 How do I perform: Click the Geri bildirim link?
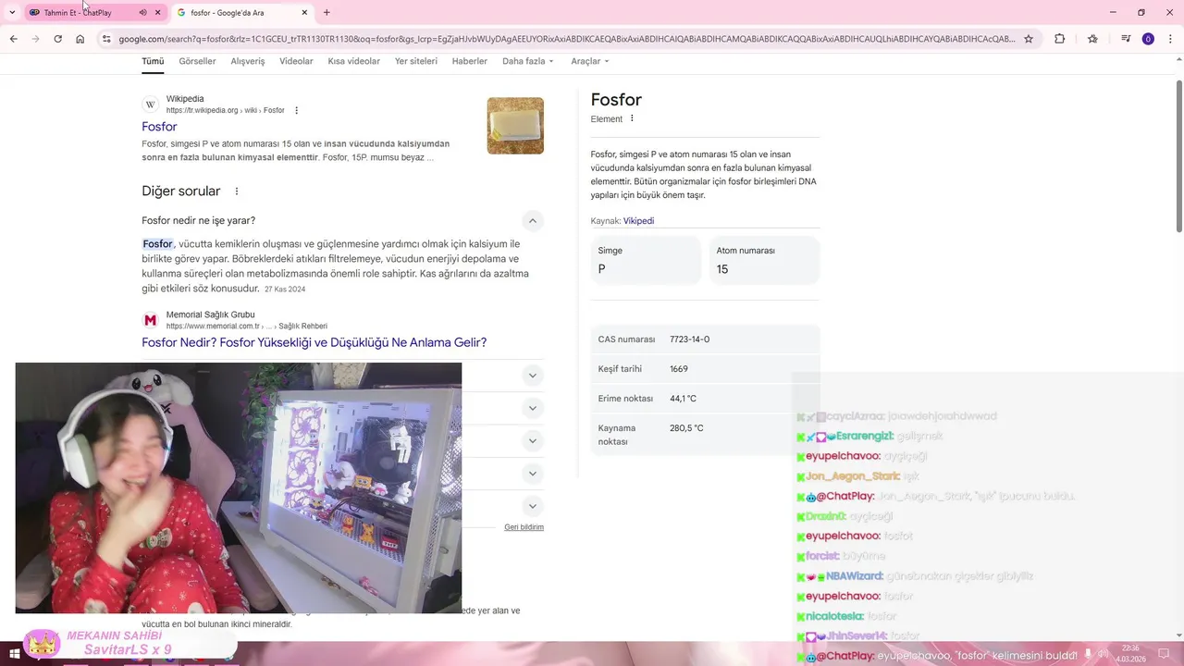pyautogui.click(x=524, y=527)
